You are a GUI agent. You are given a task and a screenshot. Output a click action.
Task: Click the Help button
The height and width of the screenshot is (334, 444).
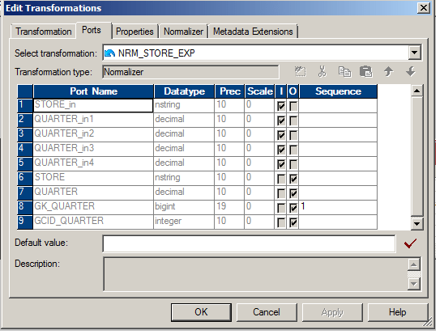[398, 312]
